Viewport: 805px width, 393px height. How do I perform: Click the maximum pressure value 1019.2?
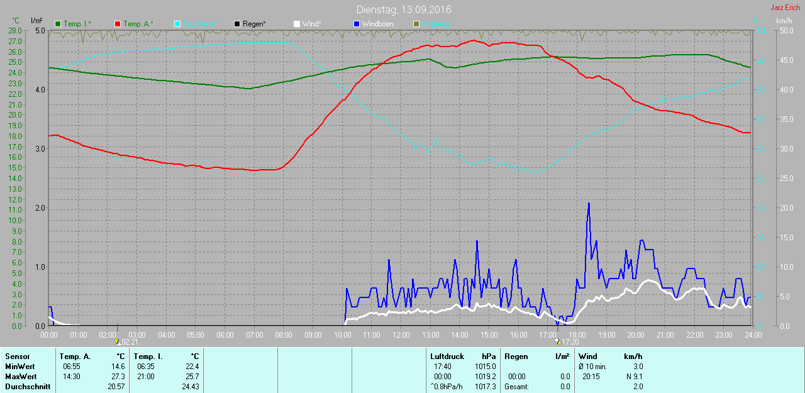pos(486,377)
